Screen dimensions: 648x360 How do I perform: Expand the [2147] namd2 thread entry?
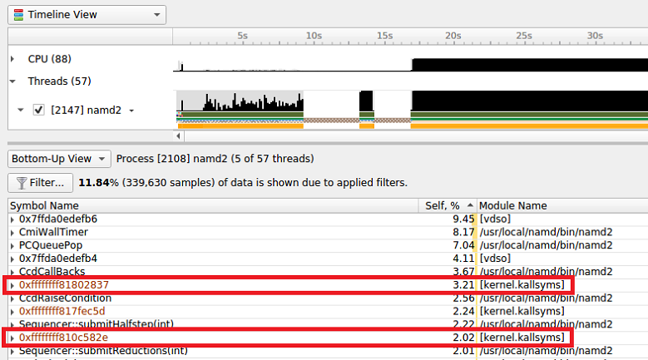pyautogui.click(x=20, y=111)
